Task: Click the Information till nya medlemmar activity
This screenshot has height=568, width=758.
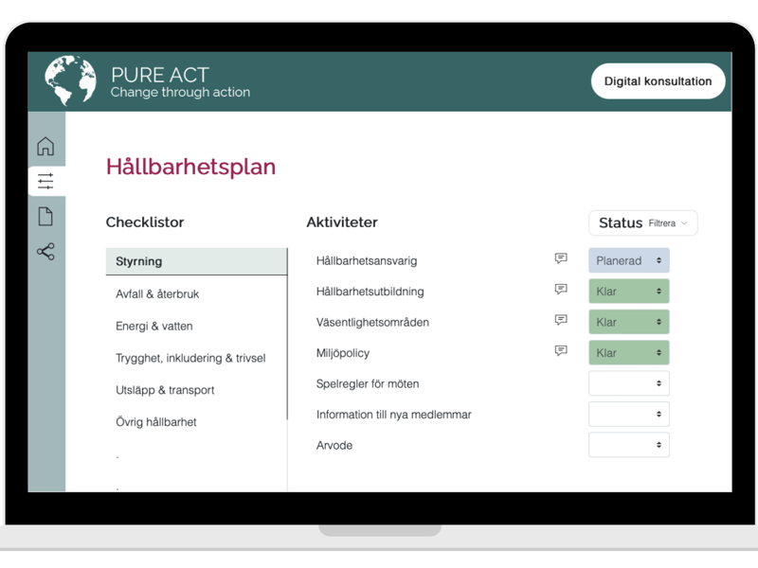Action: point(393,415)
